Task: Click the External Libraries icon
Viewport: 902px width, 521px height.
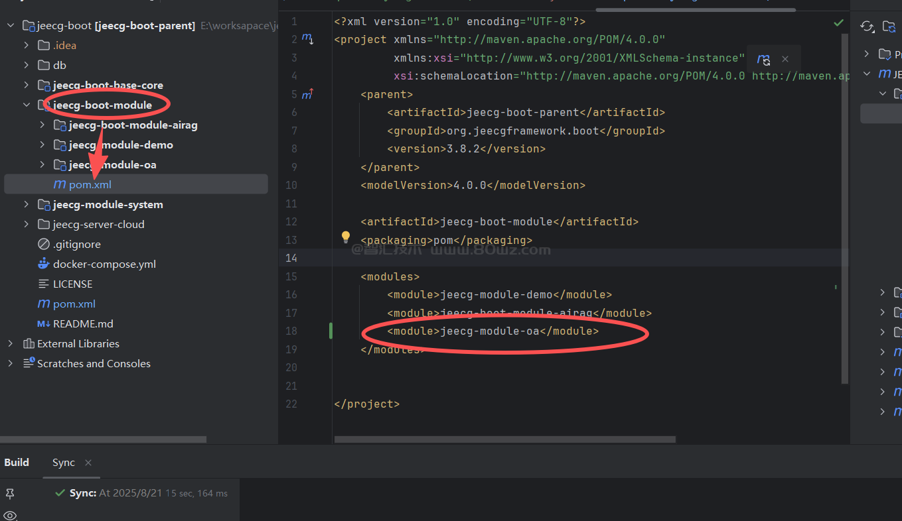Action: point(29,343)
